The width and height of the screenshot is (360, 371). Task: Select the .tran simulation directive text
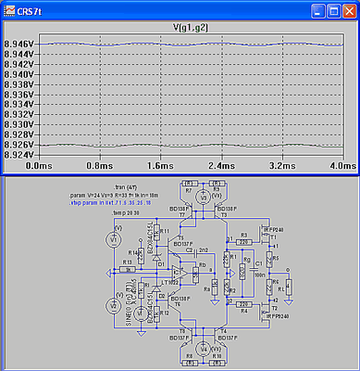[125, 187]
